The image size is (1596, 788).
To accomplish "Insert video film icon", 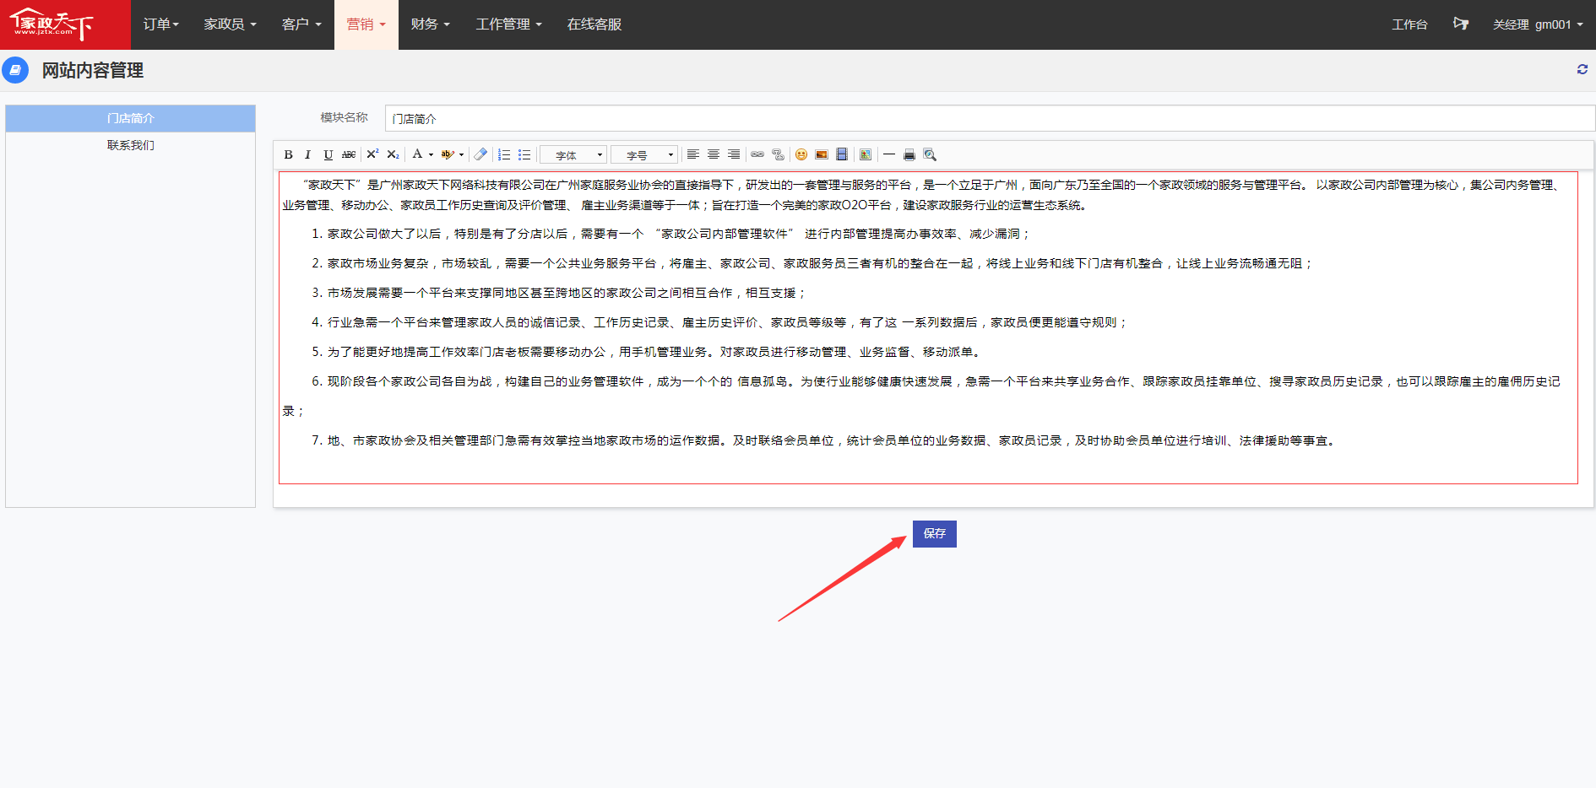I will coord(842,154).
